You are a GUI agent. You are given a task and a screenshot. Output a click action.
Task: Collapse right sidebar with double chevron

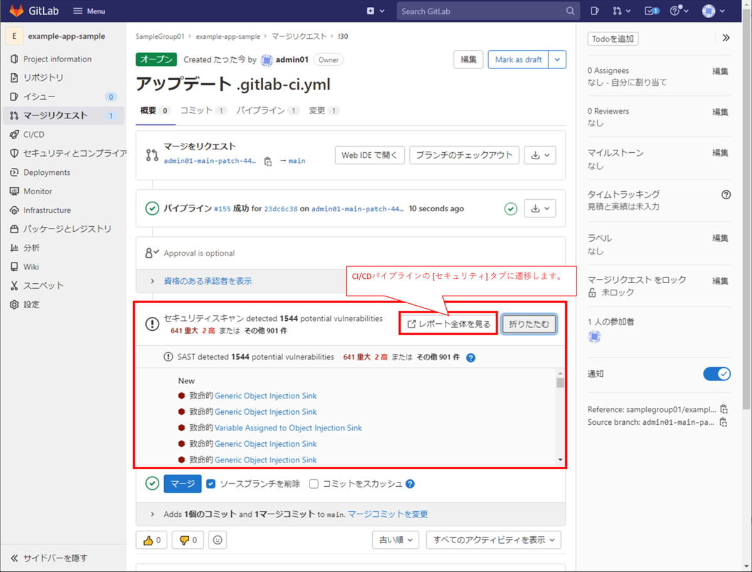click(x=726, y=38)
